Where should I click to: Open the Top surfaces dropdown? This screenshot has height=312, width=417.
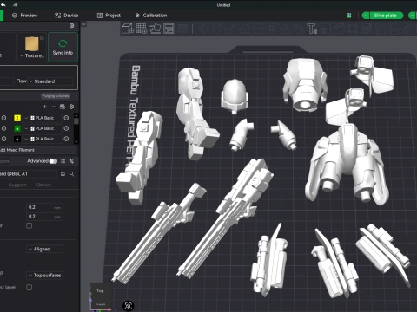click(x=44, y=276)
